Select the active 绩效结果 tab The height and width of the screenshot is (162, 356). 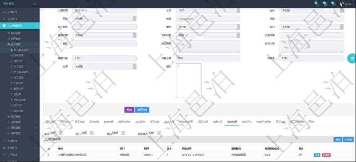pyautogui.click(x=232, y=122)
